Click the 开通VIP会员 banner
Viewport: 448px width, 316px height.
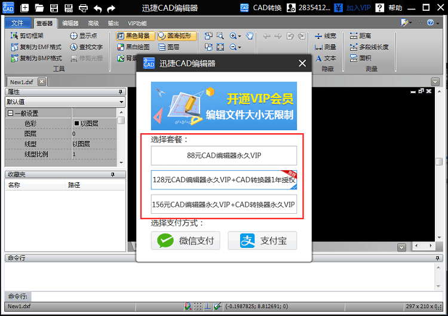(224, 106)
